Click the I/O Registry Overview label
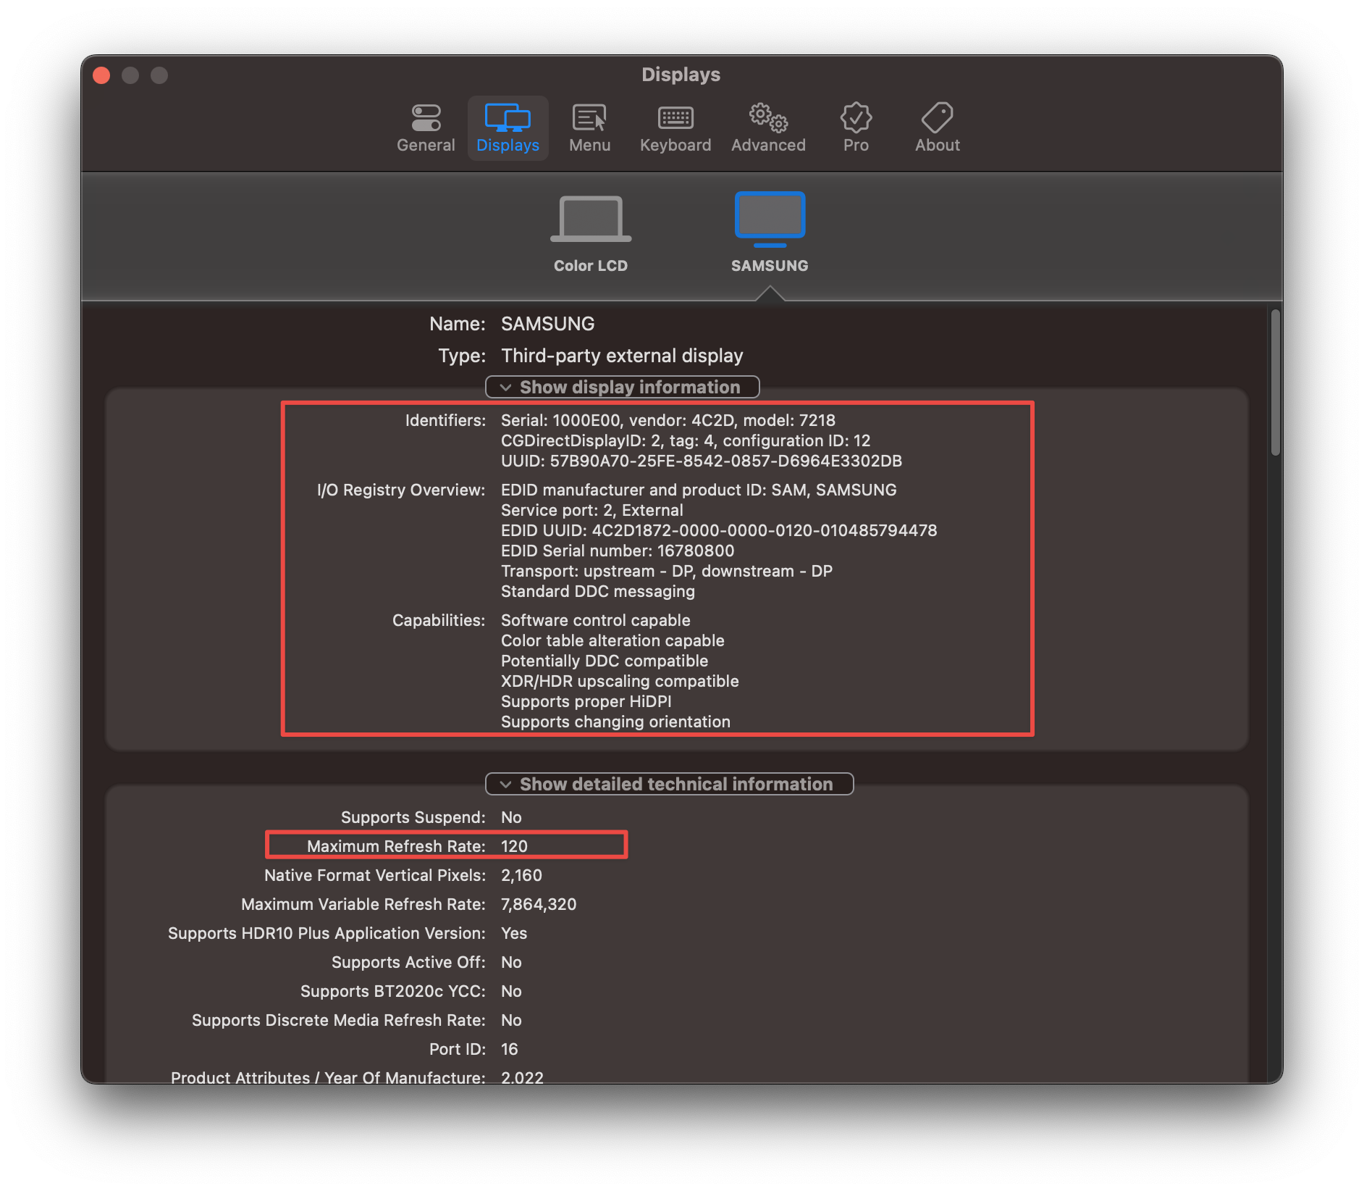The height and width of the screenshot is (1191, 1364). click(401, 490)
